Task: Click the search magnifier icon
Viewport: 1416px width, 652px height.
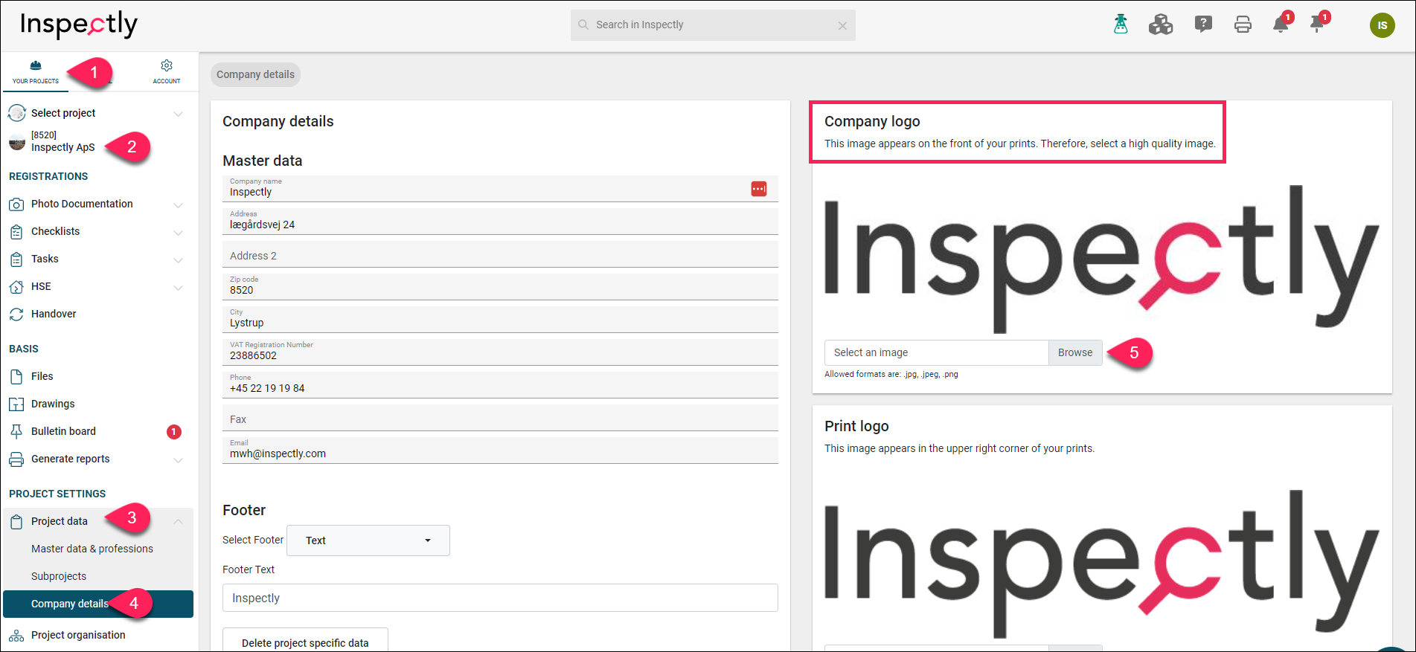Action: click(x=583, y=25)
